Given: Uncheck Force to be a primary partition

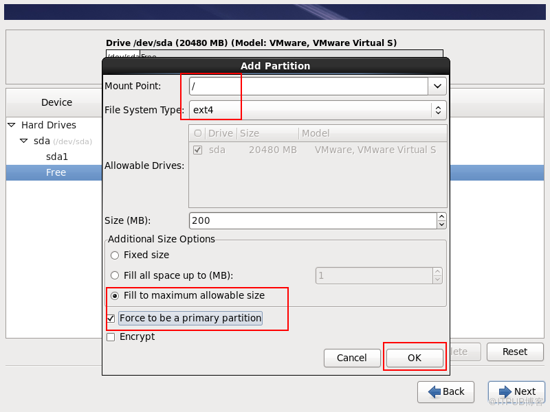Looking at the screenshot, I should [111, 319].
